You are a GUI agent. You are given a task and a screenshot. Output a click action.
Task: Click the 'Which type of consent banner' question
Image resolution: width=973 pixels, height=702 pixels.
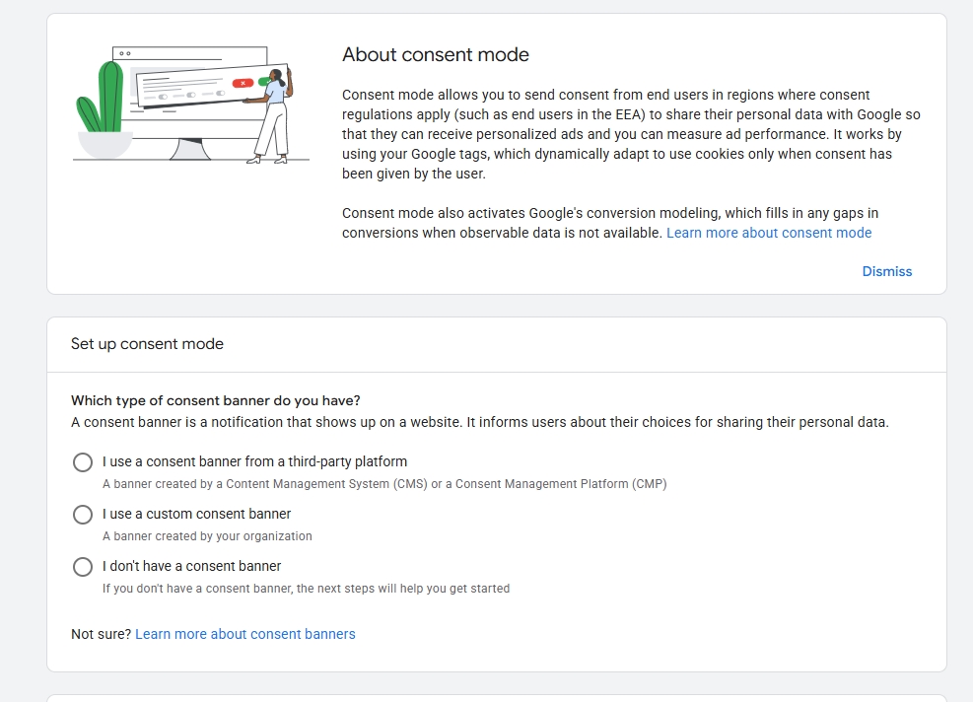pyautogui.click(x=215, y=400)
